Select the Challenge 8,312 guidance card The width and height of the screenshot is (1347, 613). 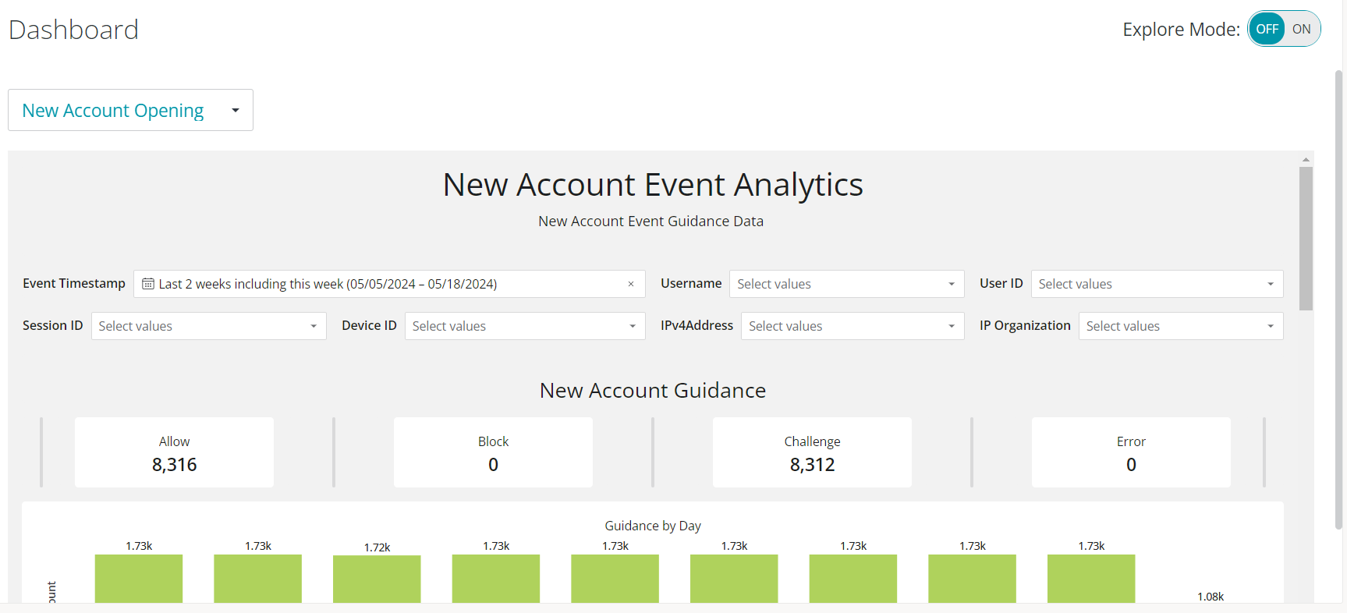pos(812,452)
